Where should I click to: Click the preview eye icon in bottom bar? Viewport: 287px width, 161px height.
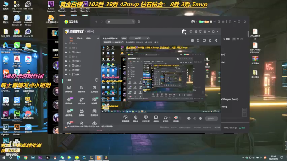pyautogui.click(x=195, y=118)
